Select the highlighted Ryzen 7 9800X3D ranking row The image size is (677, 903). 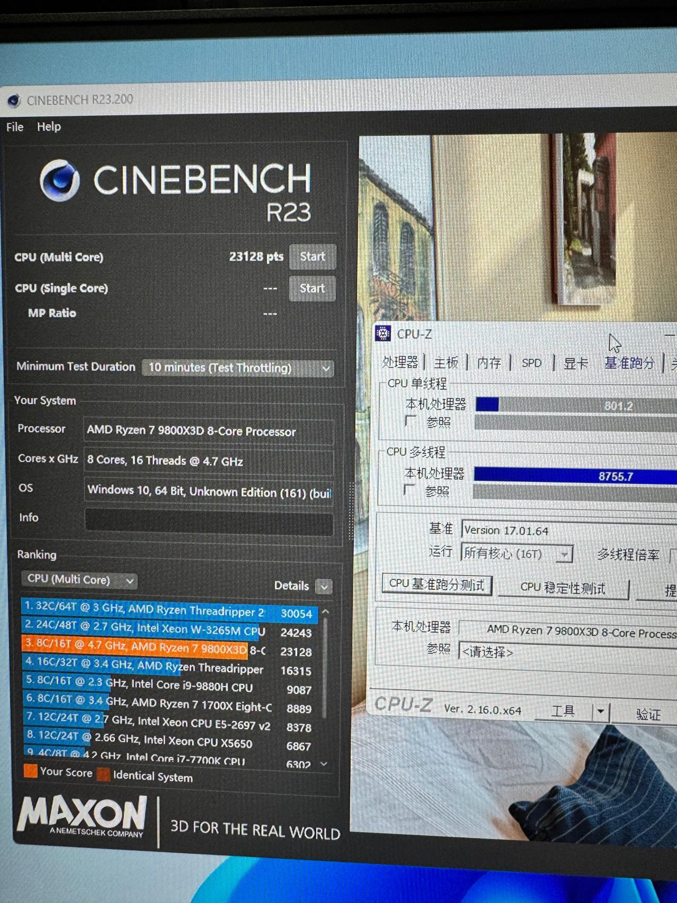tap(169, 649)
